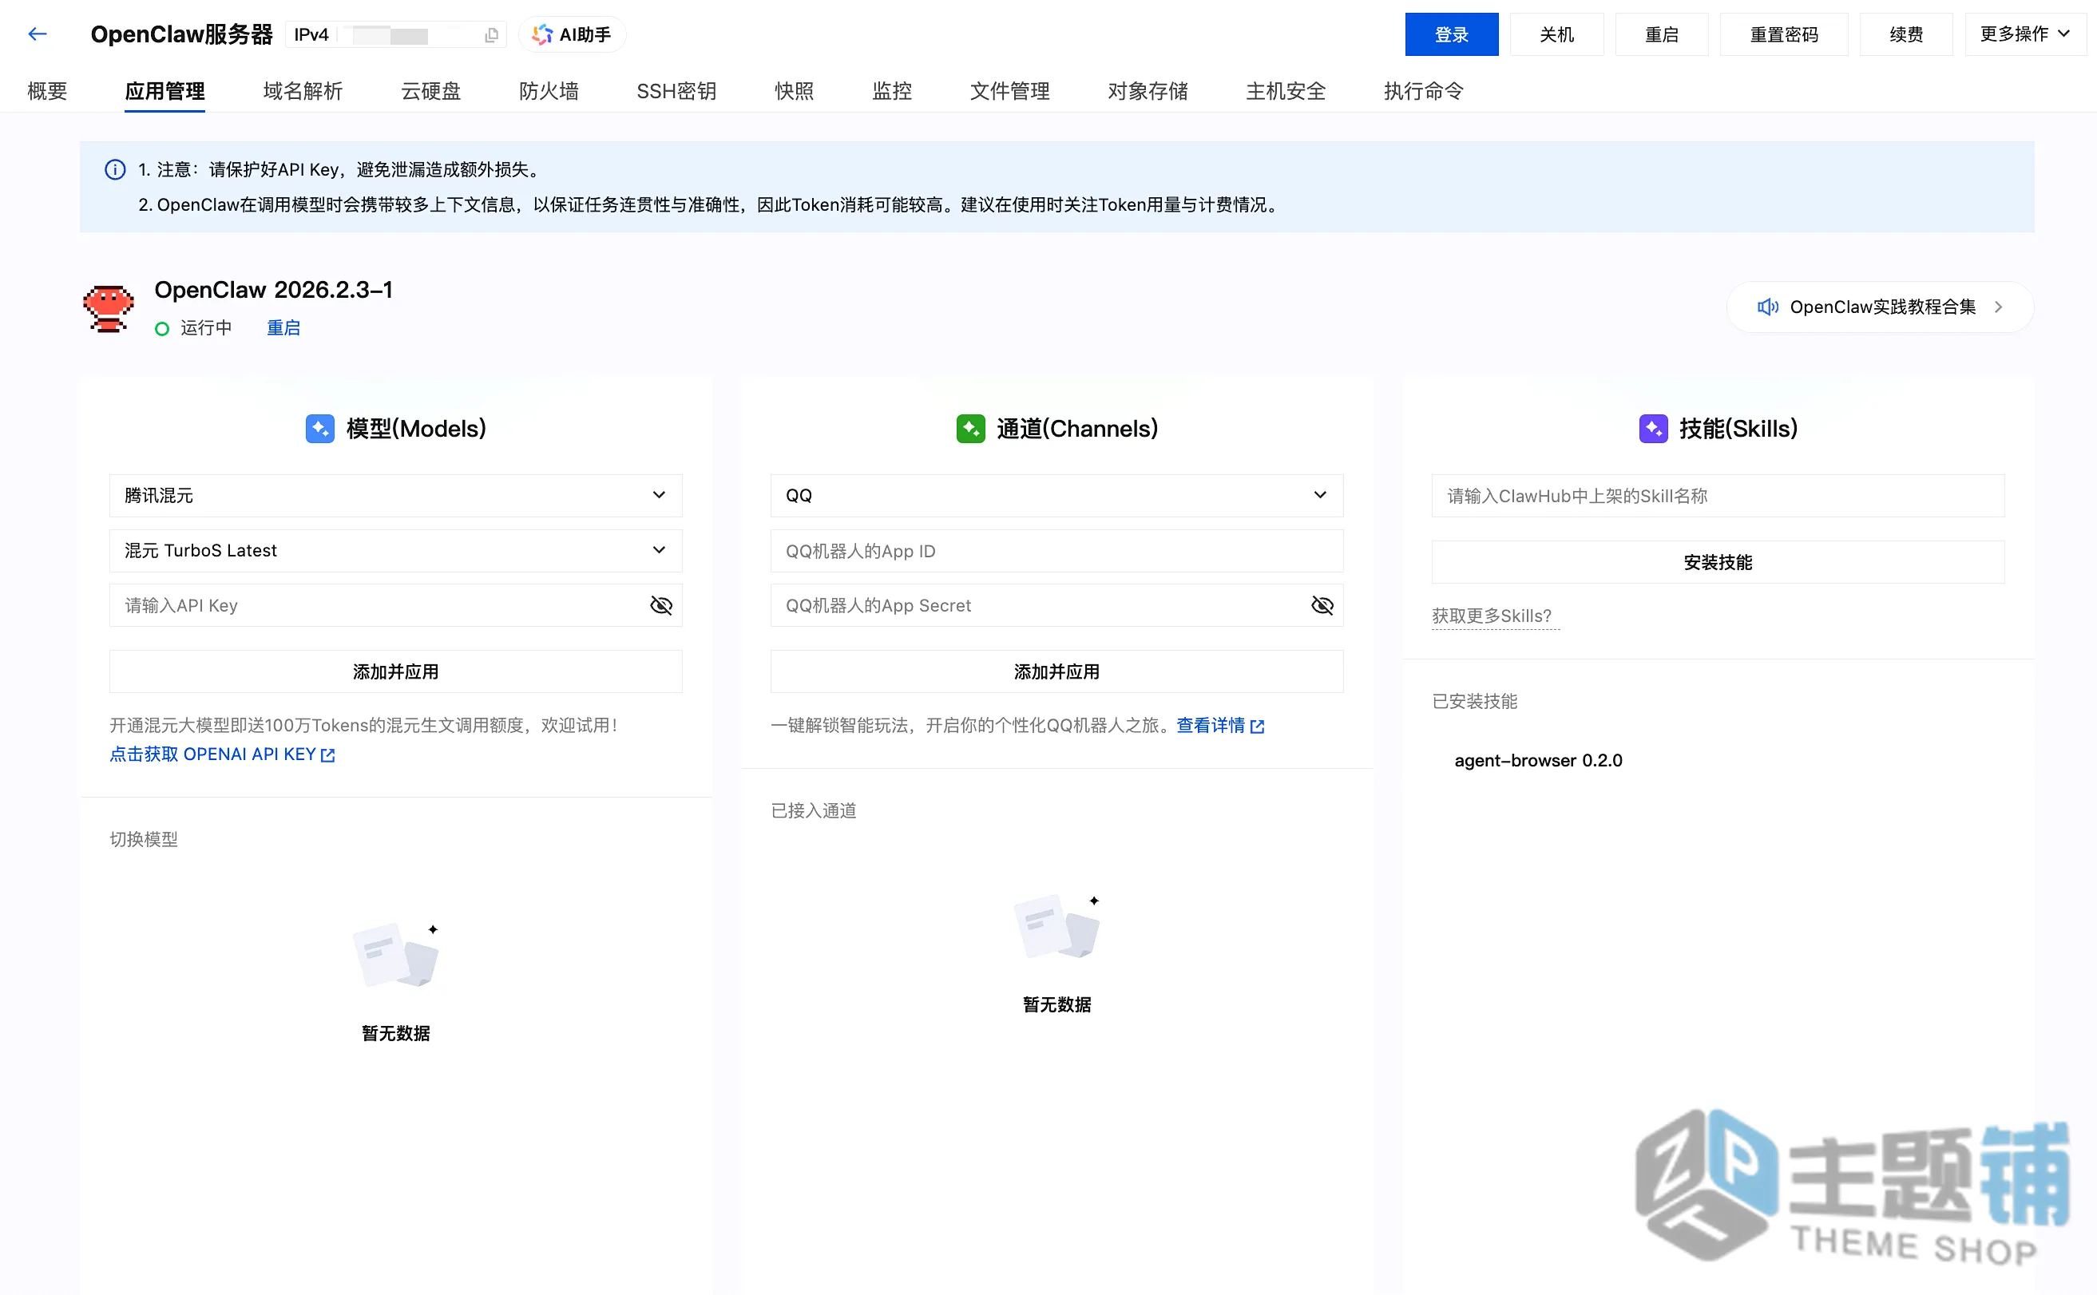Image resolution: width=2097 pixels, height=1295 pixels.
Task: Click the top-right 重启 server button
Action: tap(1662, 34)
